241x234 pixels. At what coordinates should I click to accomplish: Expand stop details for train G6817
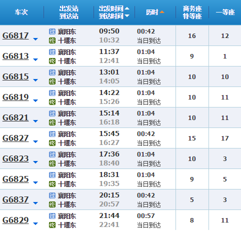click(x=35, y=39)
